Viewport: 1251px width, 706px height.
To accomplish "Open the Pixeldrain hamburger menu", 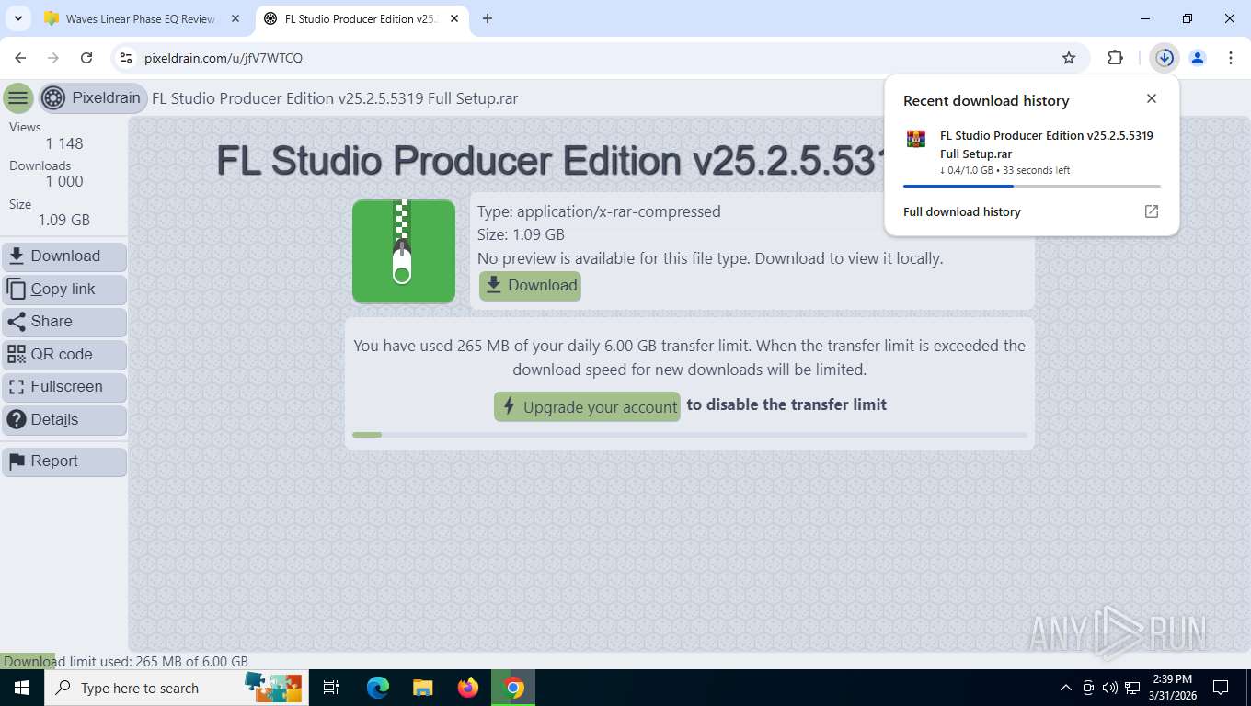I will (x=17, y=98).
